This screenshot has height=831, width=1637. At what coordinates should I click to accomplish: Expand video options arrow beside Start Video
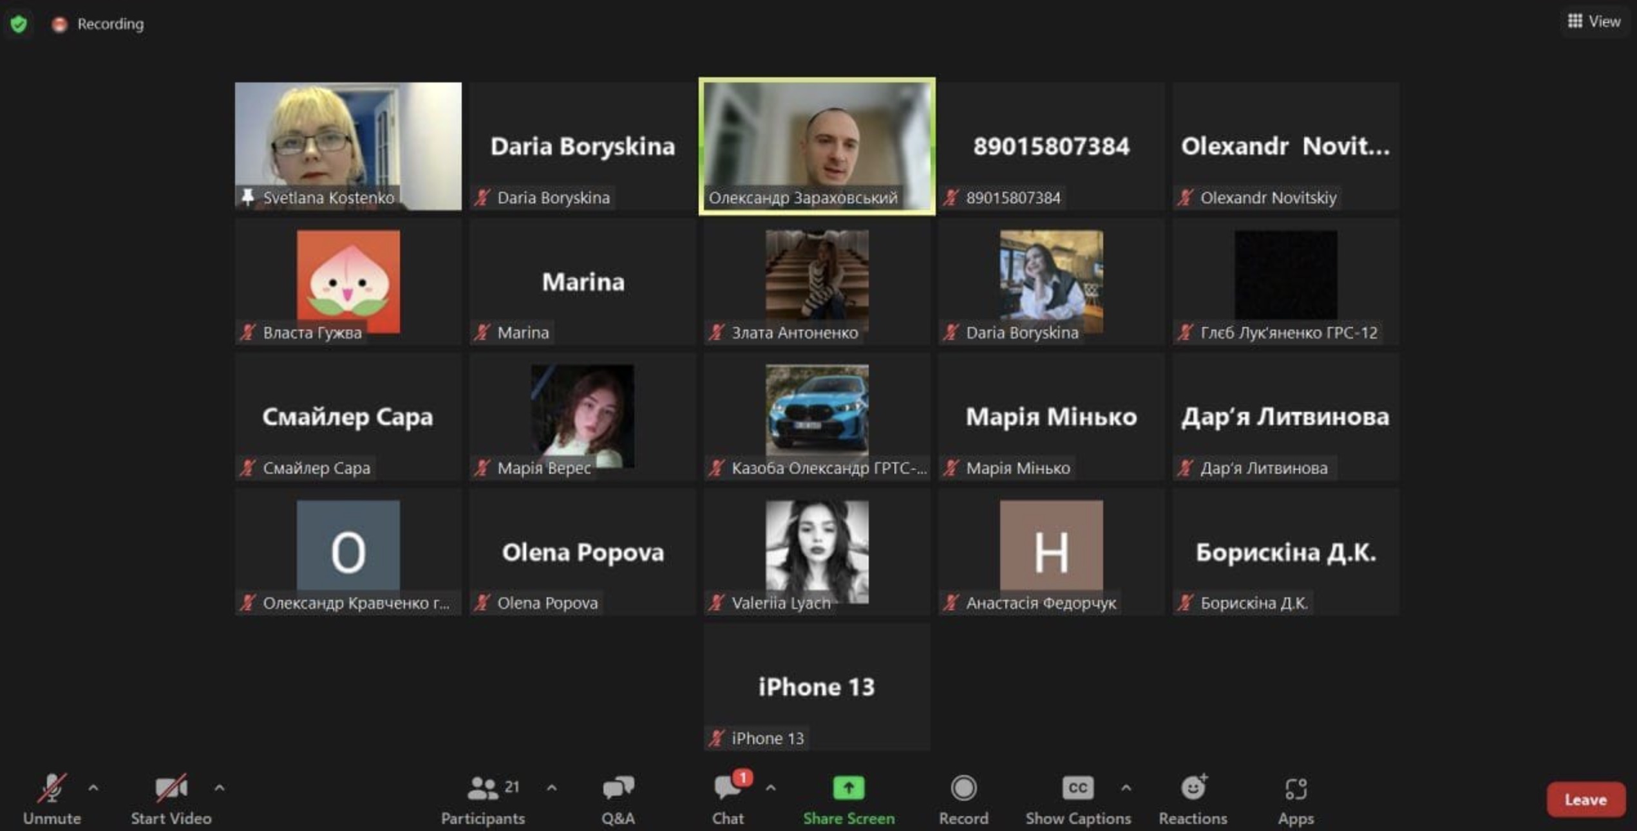[219, 787]
